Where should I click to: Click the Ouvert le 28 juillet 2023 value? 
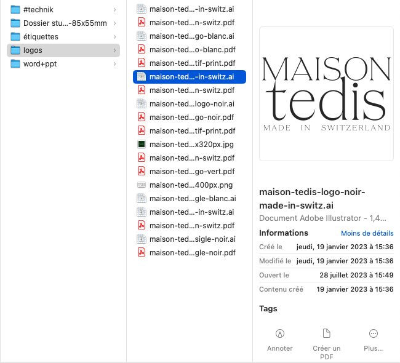click(x=356, y=275)
